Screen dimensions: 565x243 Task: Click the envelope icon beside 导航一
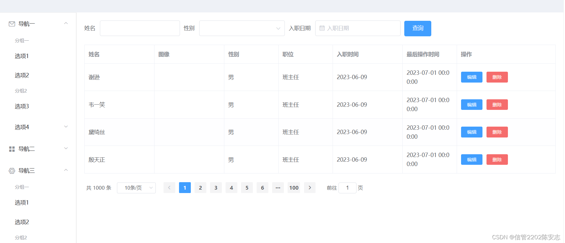[x=12, y=24]
